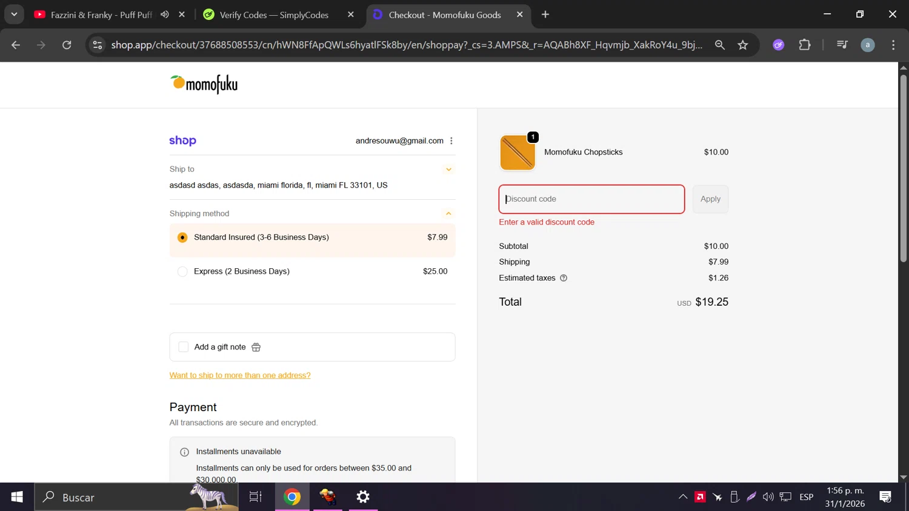
Task: Reload the checkout page
Action: 67,45
